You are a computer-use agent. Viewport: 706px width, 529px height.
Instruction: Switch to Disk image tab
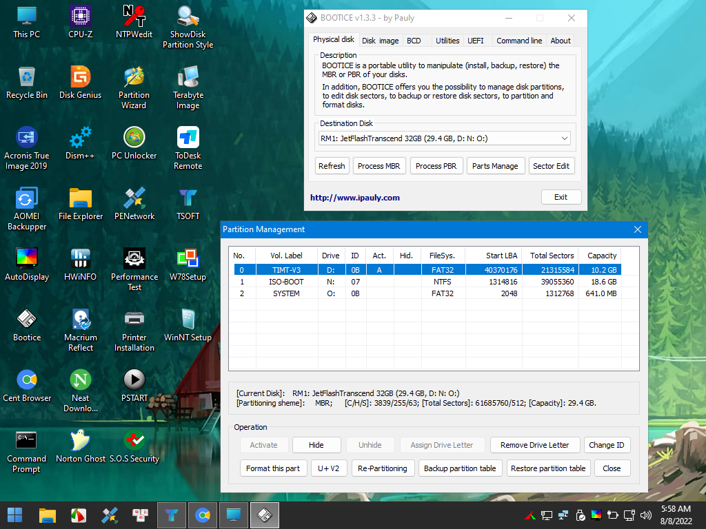(x=380, y=41)
